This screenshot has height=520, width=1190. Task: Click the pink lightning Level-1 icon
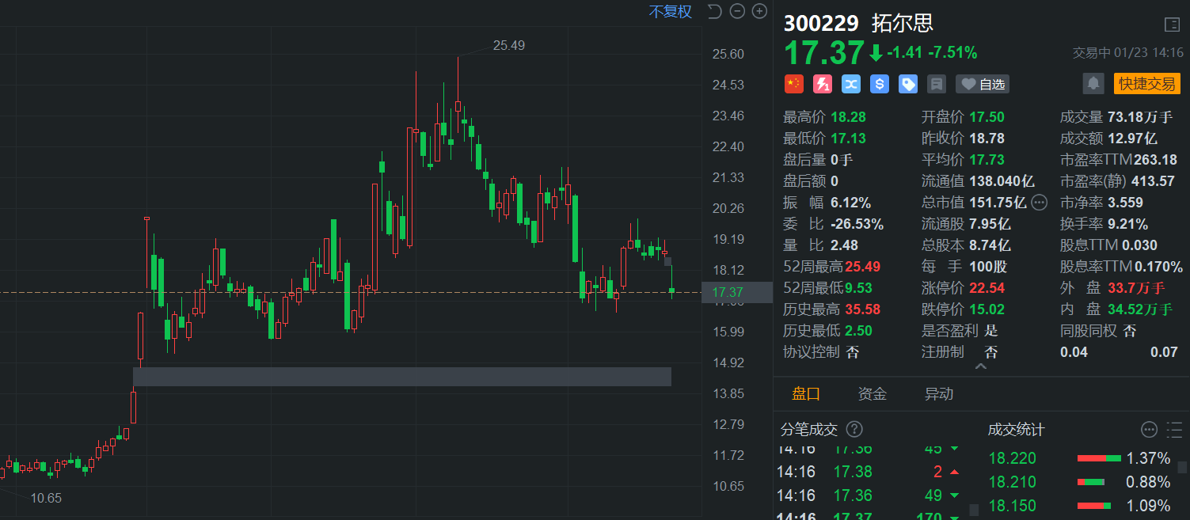point(823,84)
